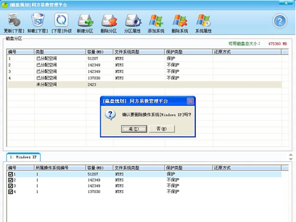Click the dialog message about Windows XP

pyautogui.click(x=157, y=115)
